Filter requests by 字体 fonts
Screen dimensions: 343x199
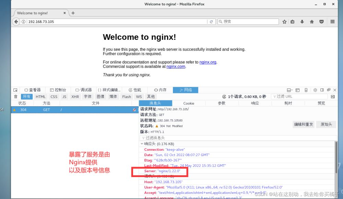click(x=88, y=96)
